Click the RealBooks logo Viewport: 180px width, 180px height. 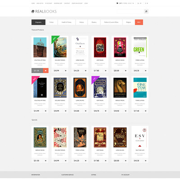[44, 11]
